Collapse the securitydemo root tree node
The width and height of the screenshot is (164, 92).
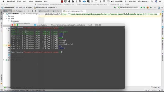(x=4, y=14)
